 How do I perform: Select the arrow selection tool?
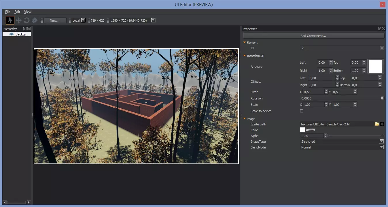click(10, 20)
